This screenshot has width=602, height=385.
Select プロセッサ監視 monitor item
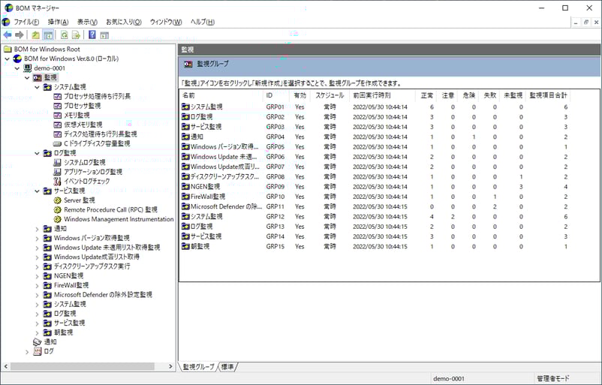pyautogui.click(x=82, y=106)
